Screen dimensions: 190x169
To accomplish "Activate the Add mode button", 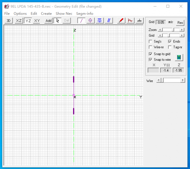I will (x=48, y=20).
